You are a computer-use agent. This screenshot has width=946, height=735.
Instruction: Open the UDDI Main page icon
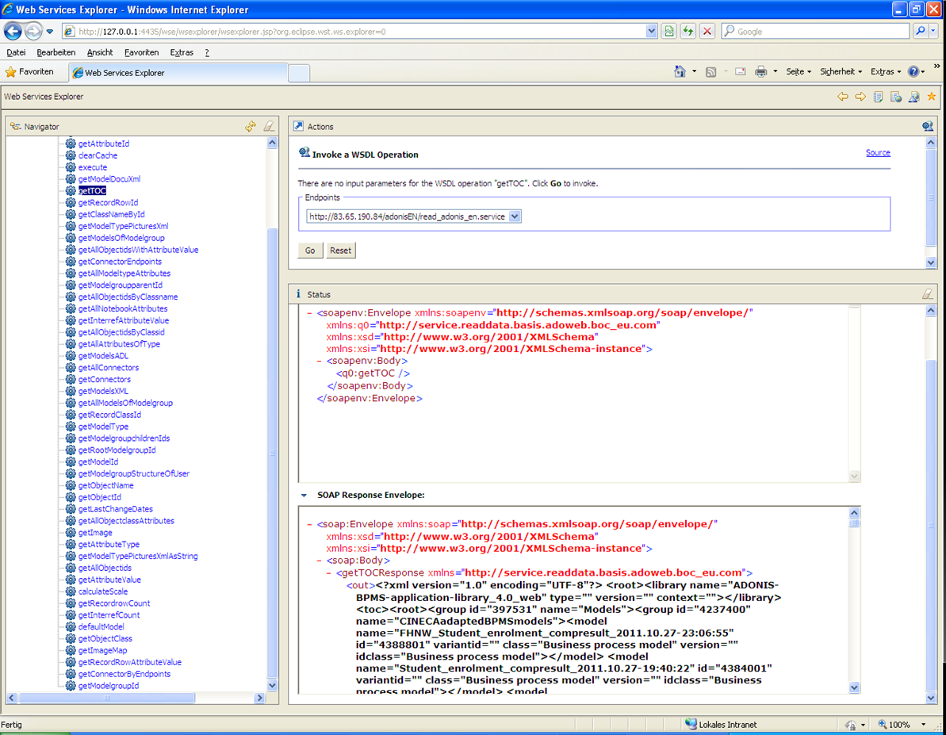pyautogui.click(x=879, y=97)
